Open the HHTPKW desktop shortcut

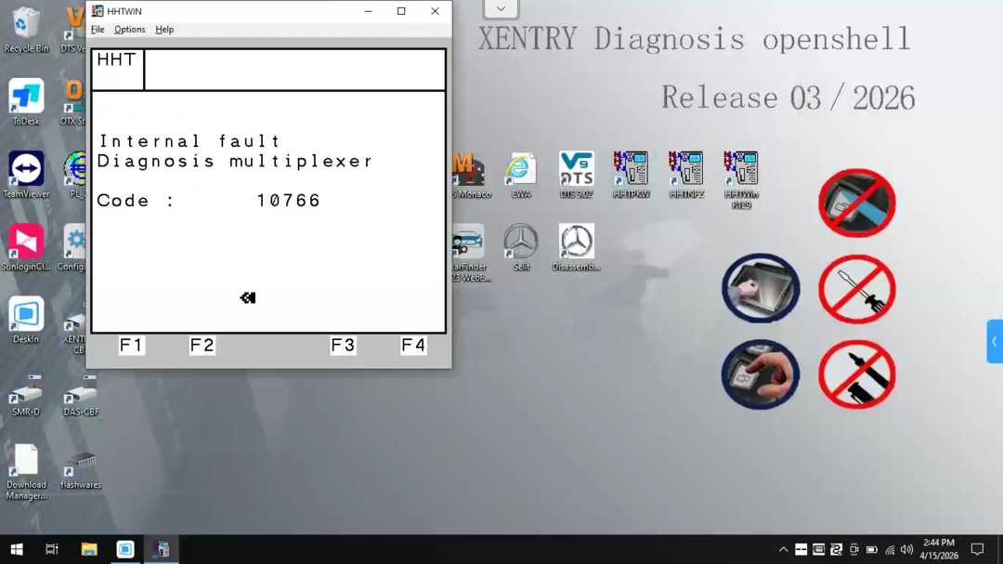tap(631, 175)
